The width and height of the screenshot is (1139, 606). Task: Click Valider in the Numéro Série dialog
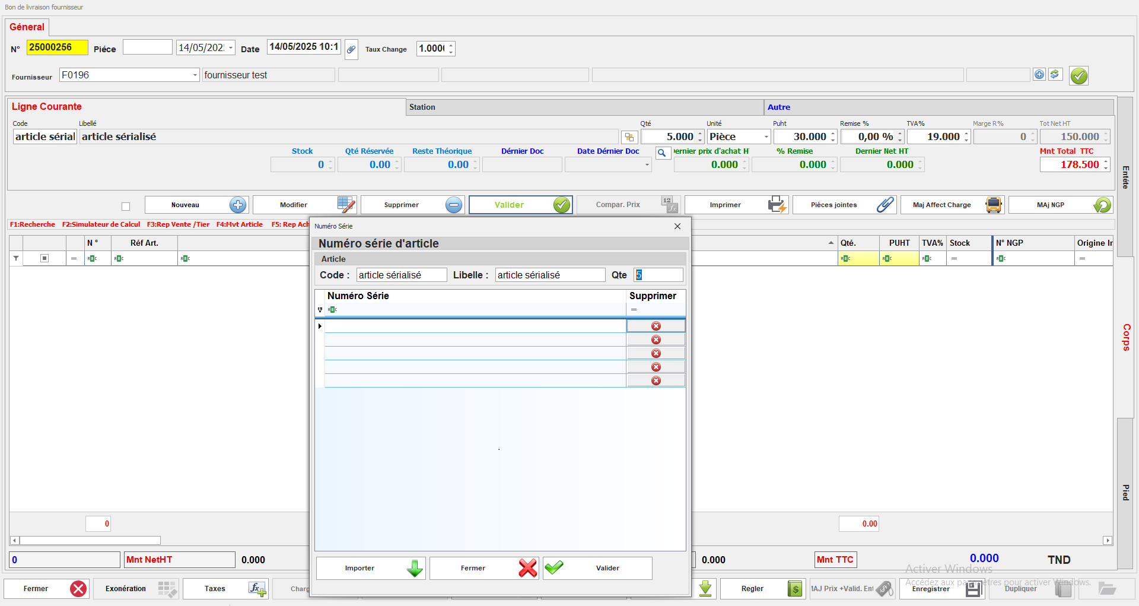coord(597,568)
